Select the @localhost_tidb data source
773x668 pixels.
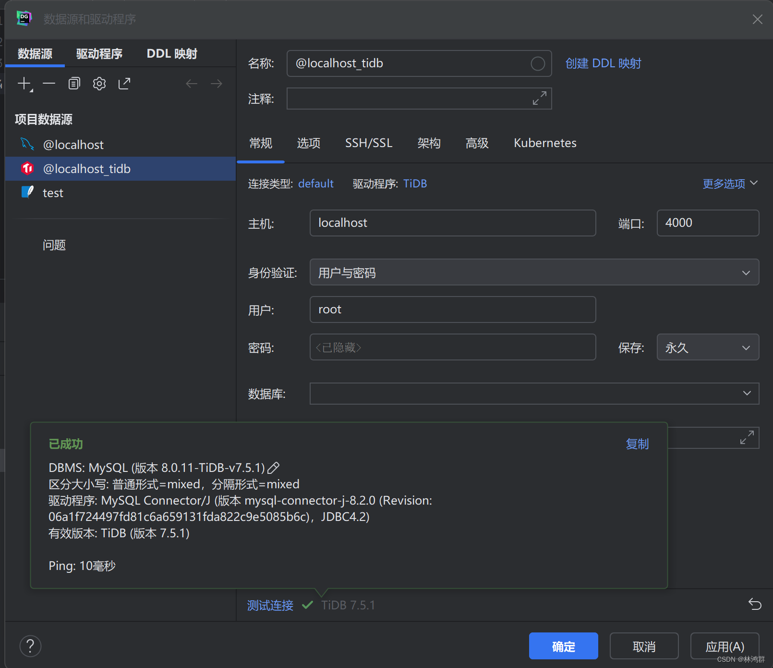(120, 169)
